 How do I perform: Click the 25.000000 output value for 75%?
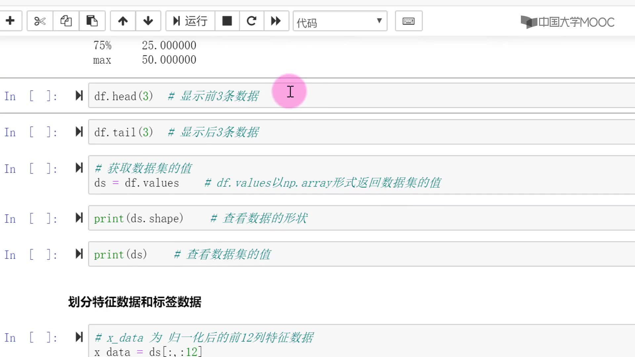169,45
